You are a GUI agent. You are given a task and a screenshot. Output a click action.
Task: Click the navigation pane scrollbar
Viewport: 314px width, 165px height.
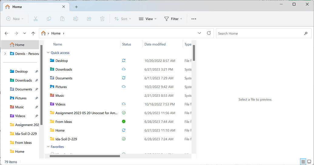[x=42, y=85]
